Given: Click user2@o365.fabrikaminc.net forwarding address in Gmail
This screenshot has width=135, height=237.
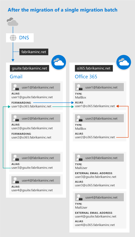Looking at the screenshot, I should 31,137.
